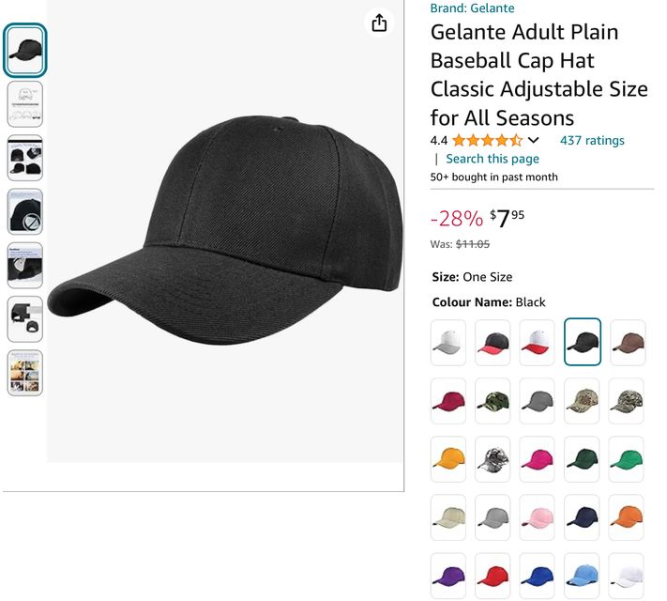Open the third product thumbnail image

point(25,158)
